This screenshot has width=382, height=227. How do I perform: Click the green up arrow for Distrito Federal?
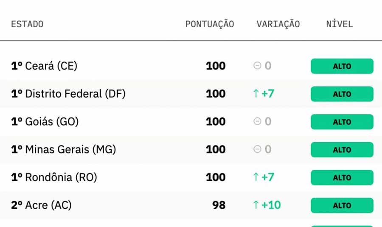point(256,93)
